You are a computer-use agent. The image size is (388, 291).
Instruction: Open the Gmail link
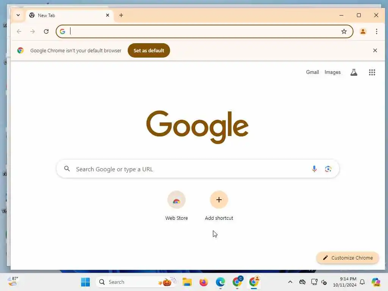(312, 72)
